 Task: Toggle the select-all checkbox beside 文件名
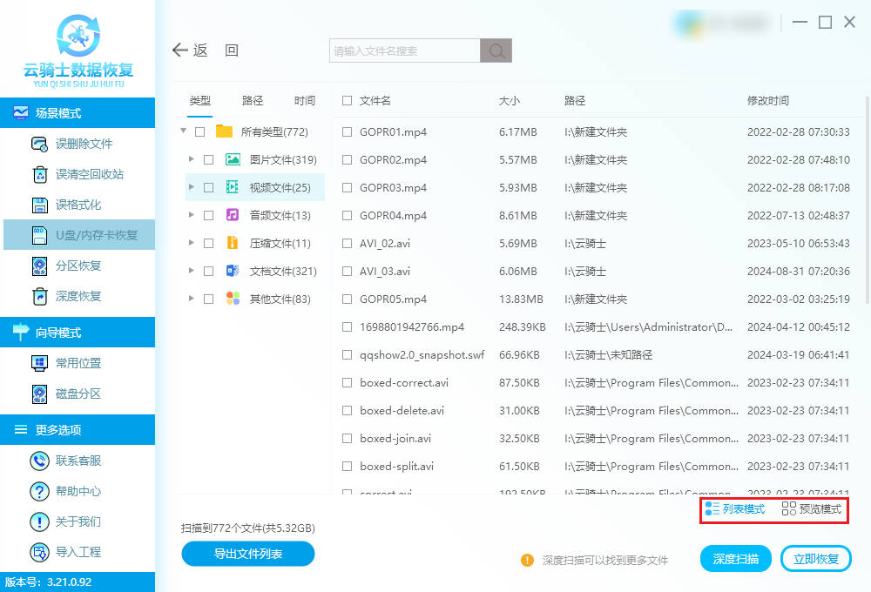(x=348, y=101)
